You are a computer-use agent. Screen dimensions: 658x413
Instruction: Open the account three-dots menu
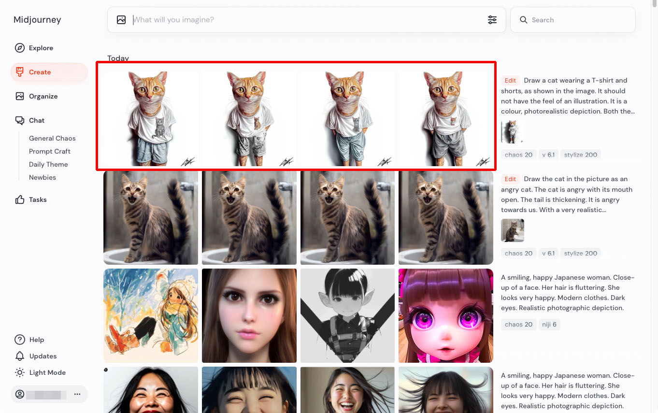(x=77, y=394)
